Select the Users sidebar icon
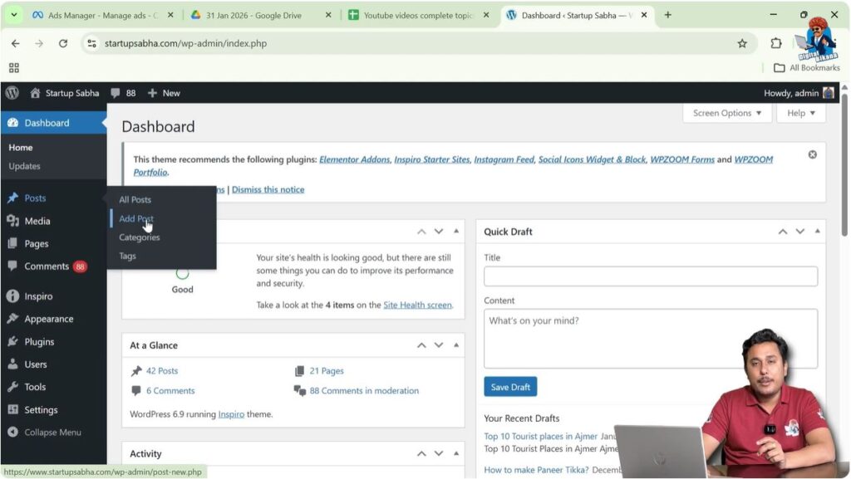The image size is (851, 479). pyautogui.click(x=12, y=364)
